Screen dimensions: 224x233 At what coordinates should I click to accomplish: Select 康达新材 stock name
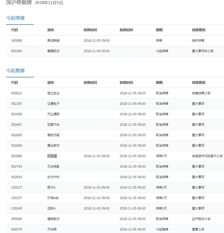click(x=53, y=146)
